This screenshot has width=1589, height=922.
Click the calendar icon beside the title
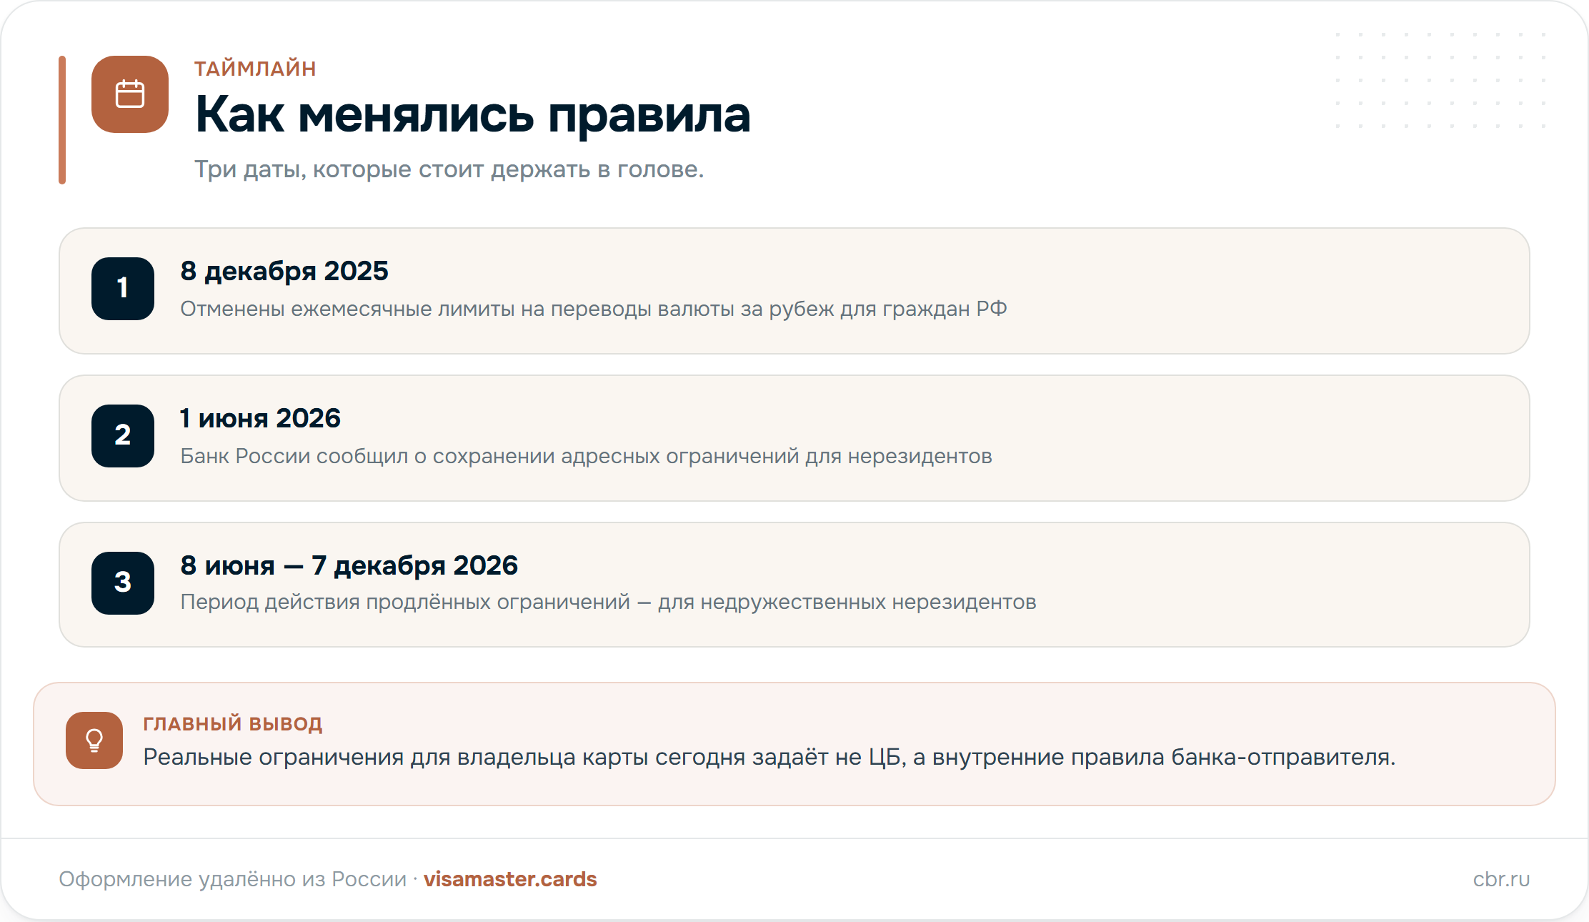click(130, 94)
